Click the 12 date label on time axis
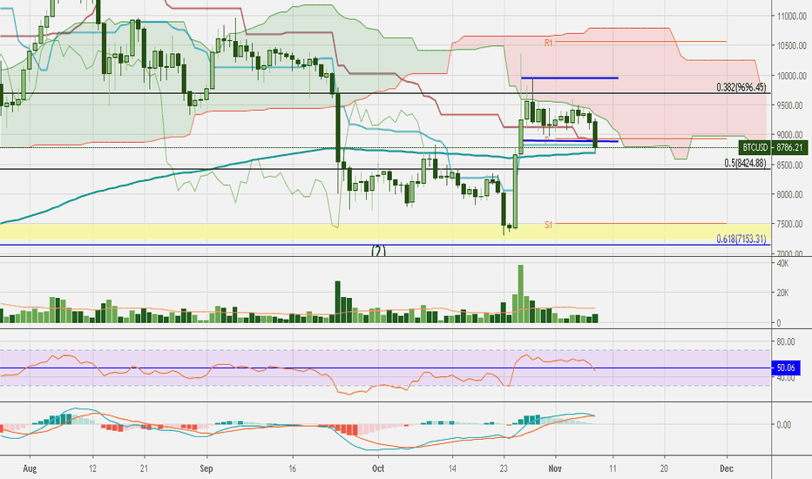812x479 pixels. pos(92,469)
